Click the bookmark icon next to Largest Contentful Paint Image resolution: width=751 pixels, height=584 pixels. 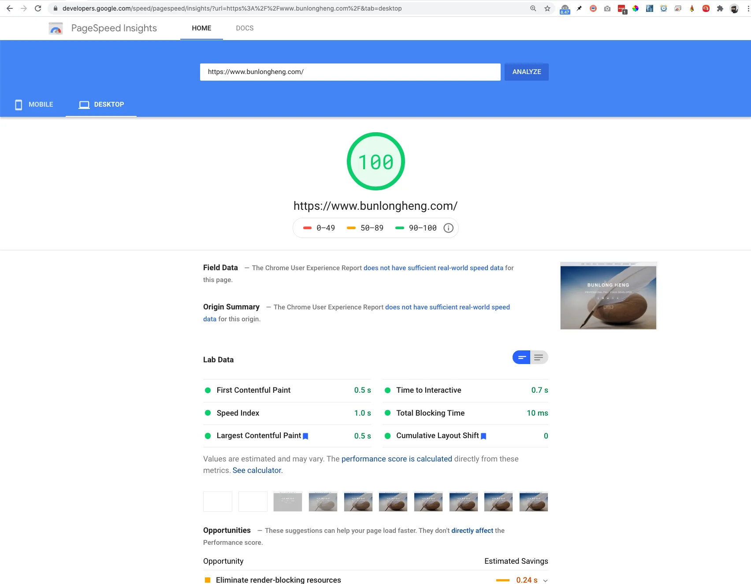point(306,436)
